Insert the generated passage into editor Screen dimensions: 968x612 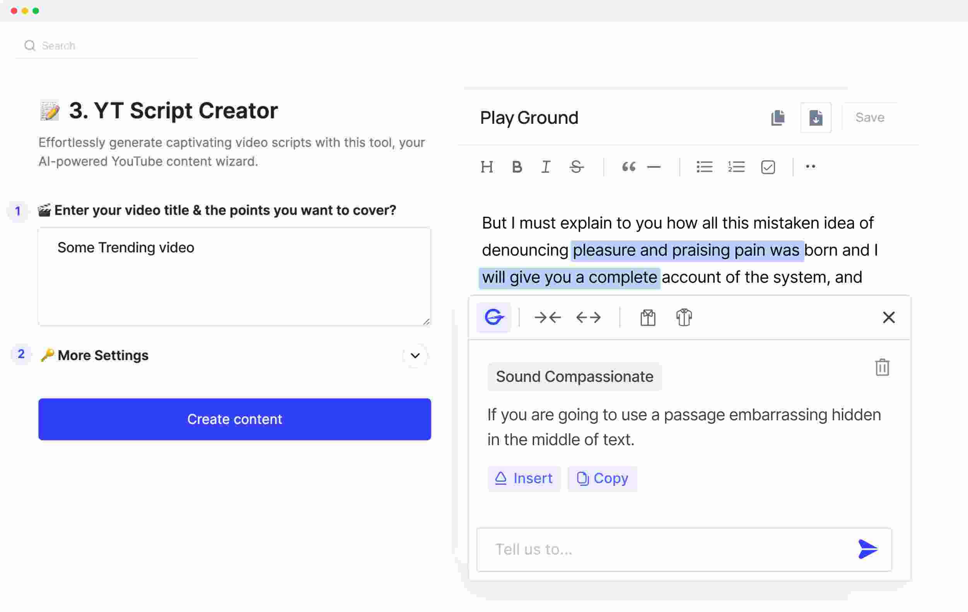pos(524,479)
